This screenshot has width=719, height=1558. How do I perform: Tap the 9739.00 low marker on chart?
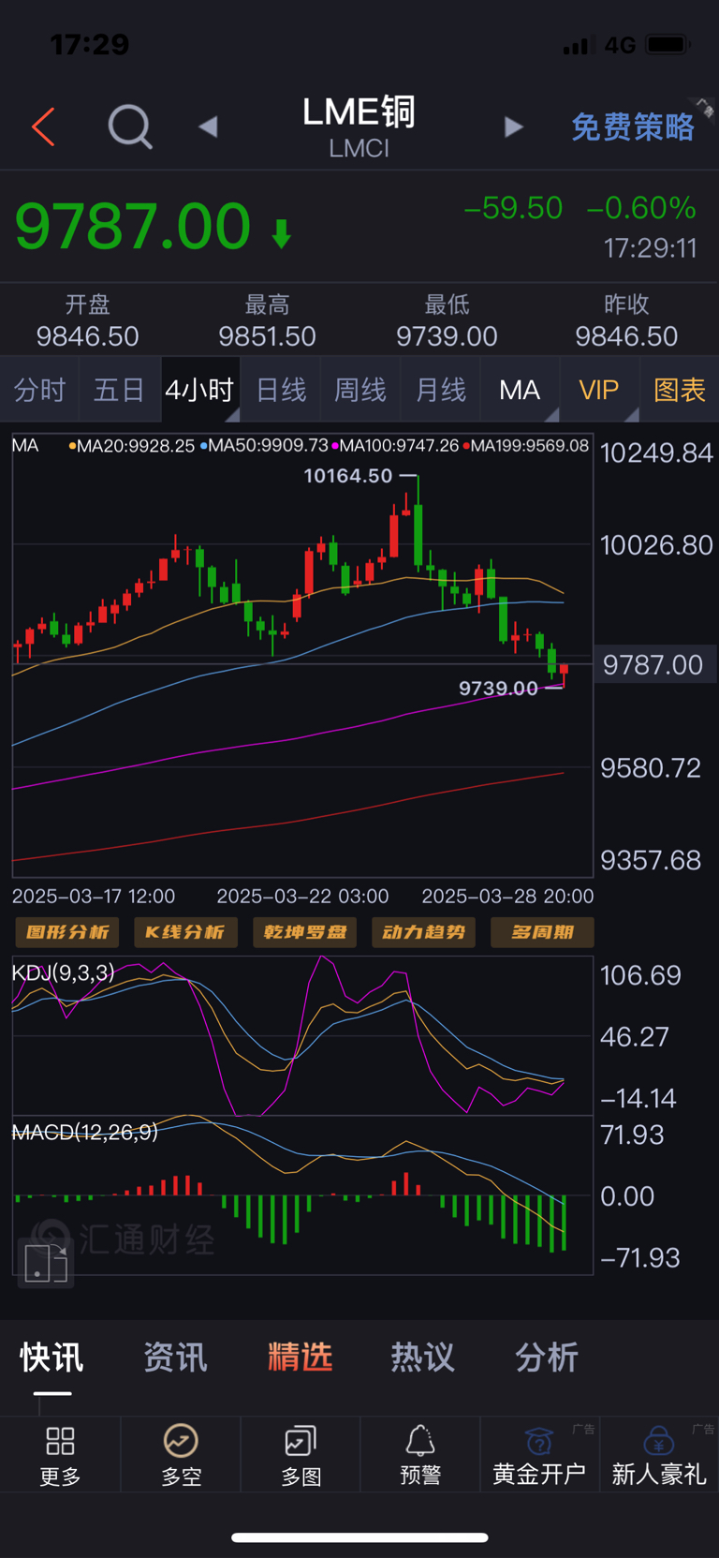click(x=498, y=689)
